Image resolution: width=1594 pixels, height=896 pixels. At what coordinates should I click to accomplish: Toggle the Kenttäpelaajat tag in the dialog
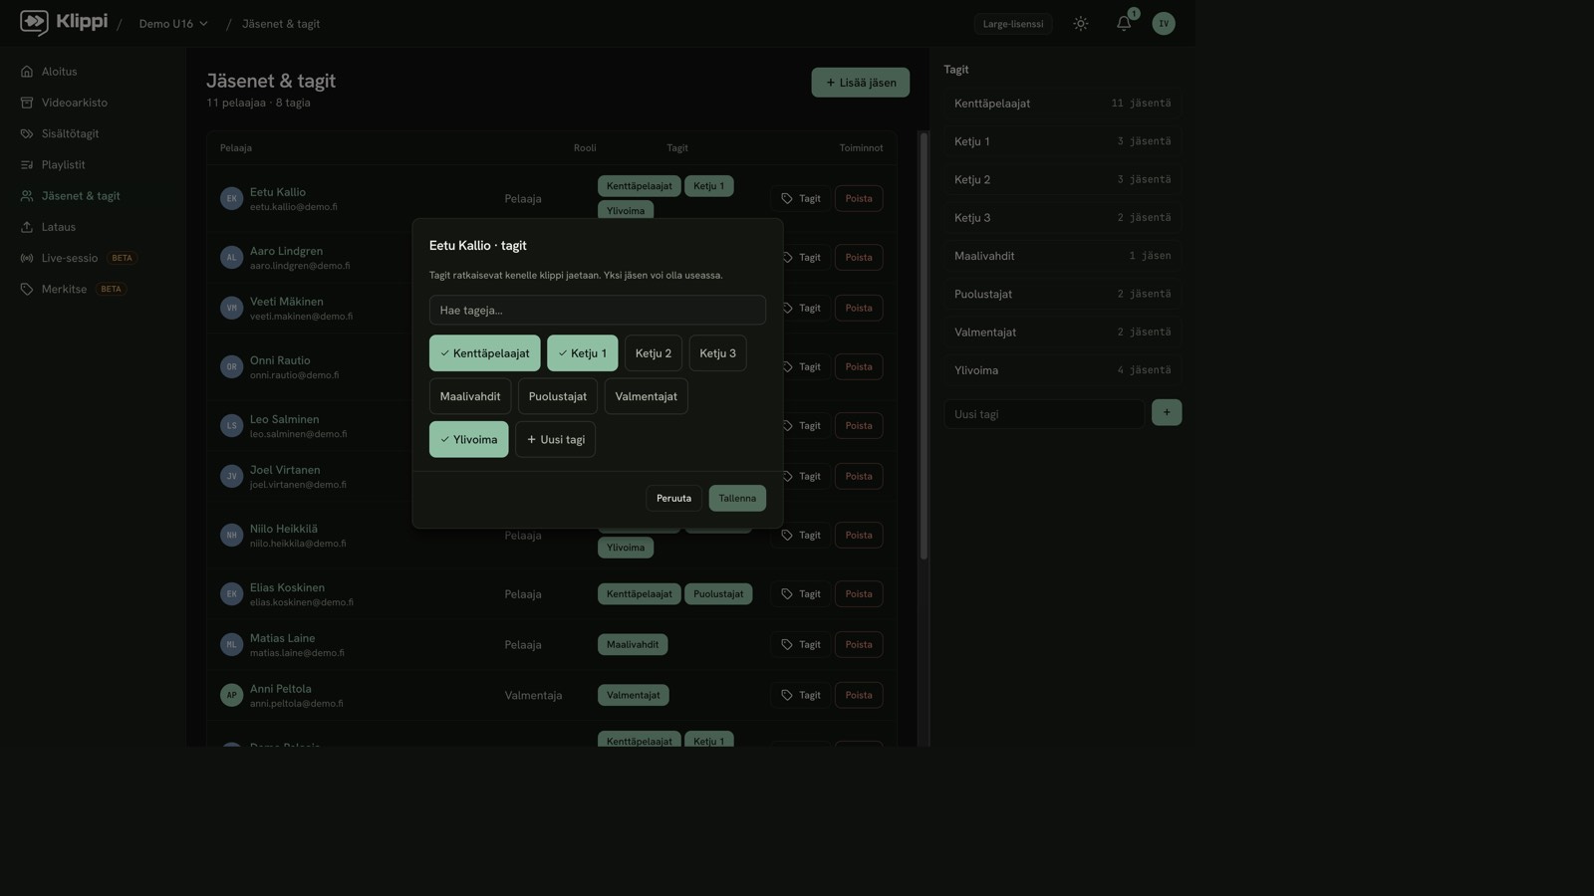[485, 353]
